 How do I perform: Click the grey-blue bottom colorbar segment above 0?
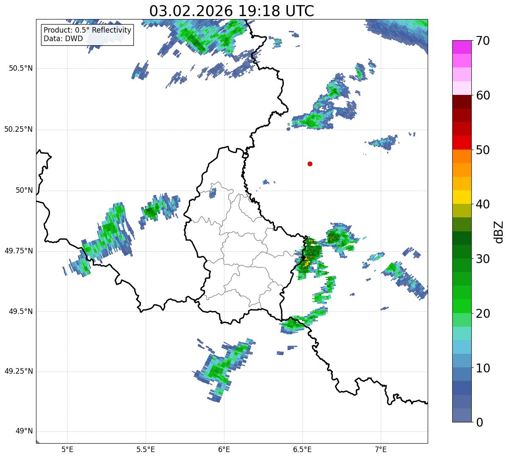pyautogui.click(x=462, y=415)
